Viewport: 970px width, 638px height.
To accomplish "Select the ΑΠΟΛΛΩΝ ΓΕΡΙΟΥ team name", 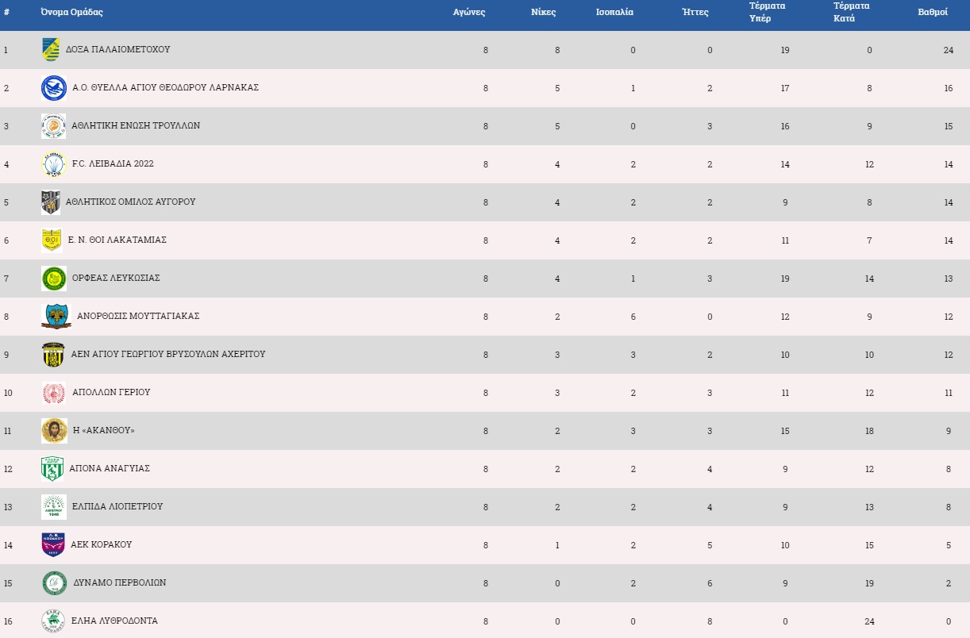I will tap(111, 392).
